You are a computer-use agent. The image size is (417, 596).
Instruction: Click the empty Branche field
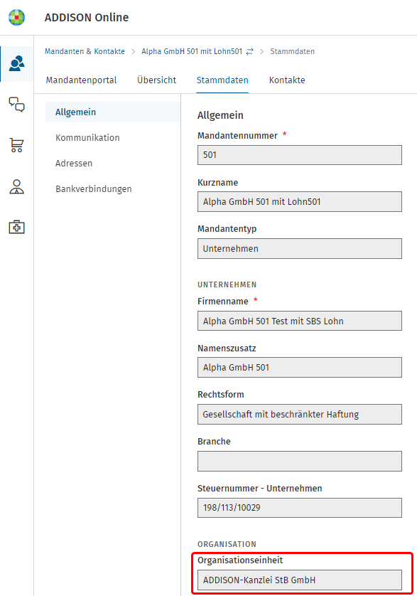point(300,461)
